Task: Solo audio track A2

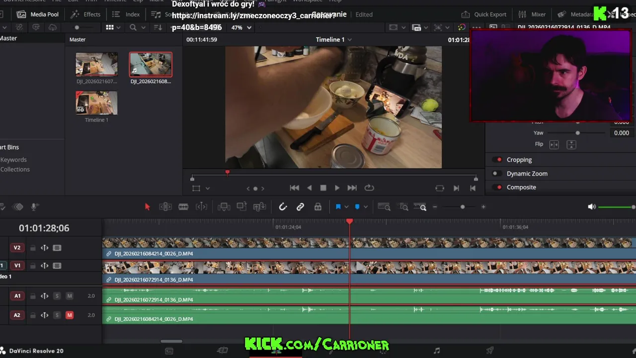Action: pos(57,315)
